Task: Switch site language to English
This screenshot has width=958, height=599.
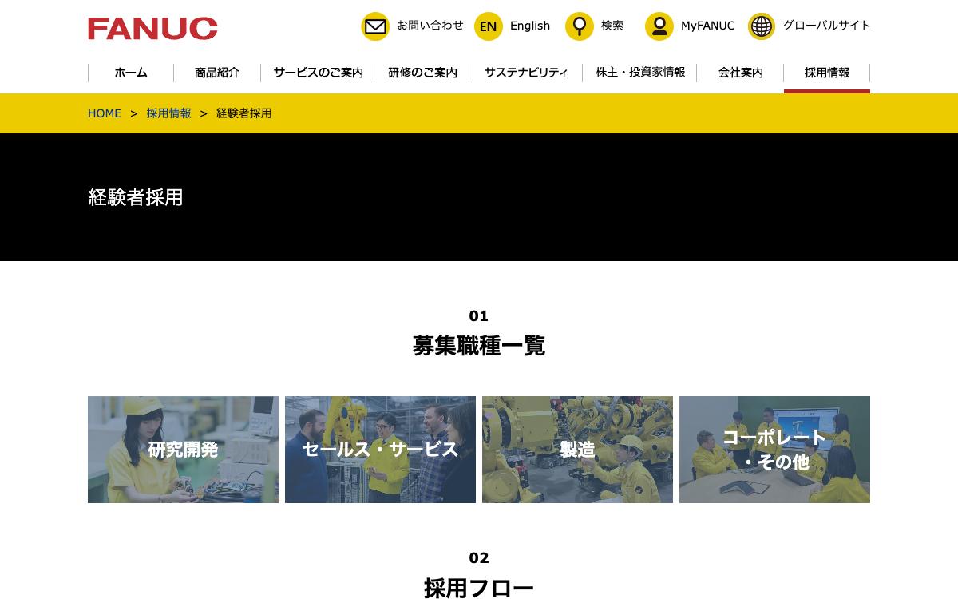Action: [530, 26]
